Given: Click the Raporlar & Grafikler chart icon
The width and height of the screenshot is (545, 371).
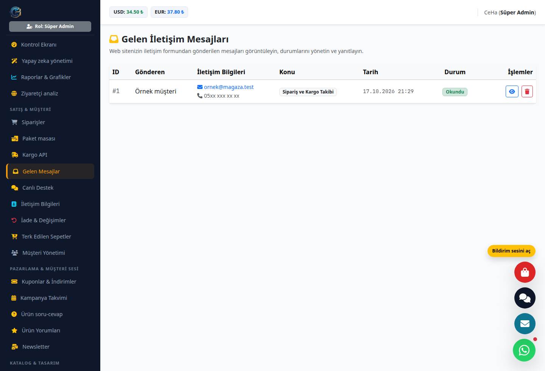Looking at the screenshot, I should coord(14,77).
